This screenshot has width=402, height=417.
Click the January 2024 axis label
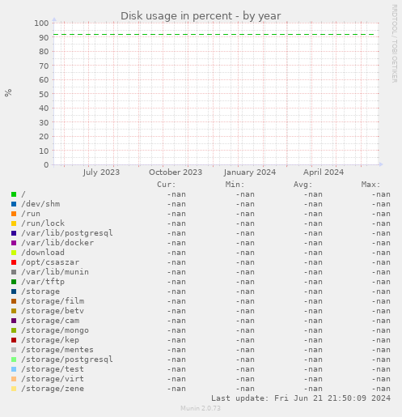pos(250,172)
